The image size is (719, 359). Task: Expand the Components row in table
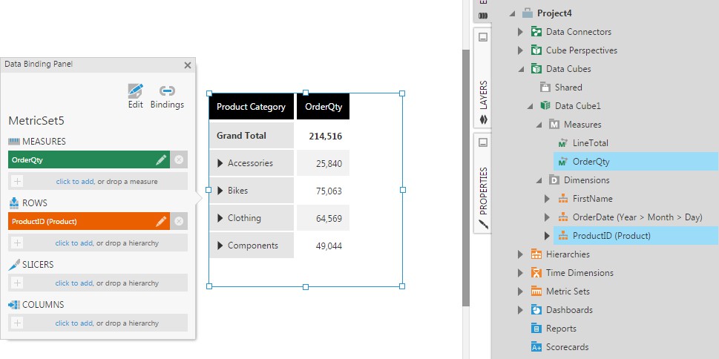pos(220,246)
